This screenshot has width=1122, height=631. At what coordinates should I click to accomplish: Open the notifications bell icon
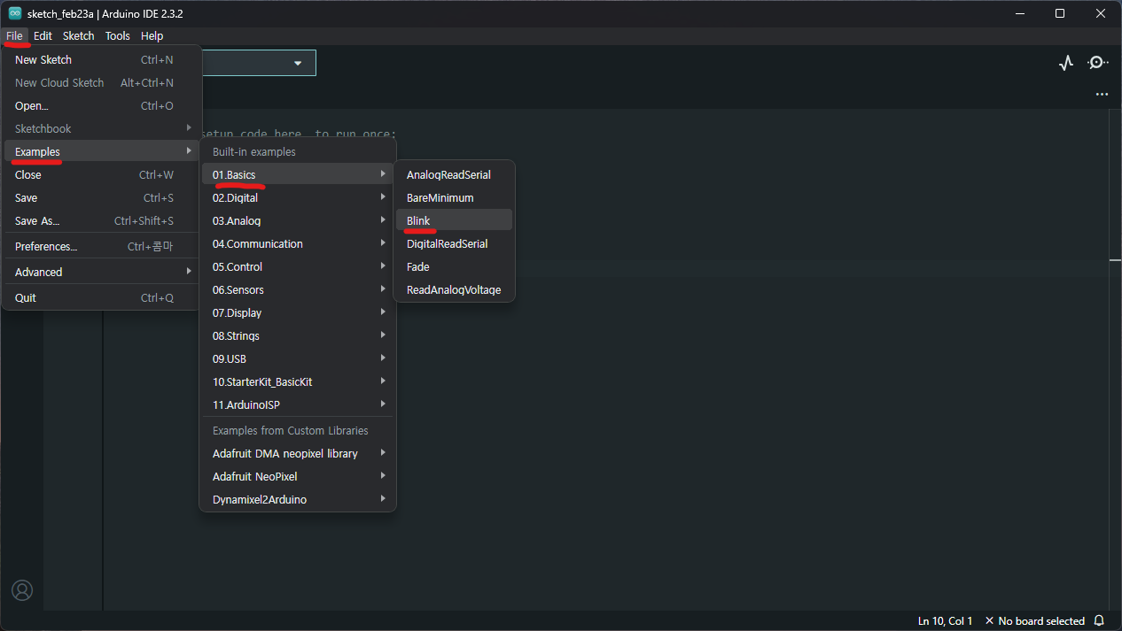pyautogui.click(x=1100, y=621)
